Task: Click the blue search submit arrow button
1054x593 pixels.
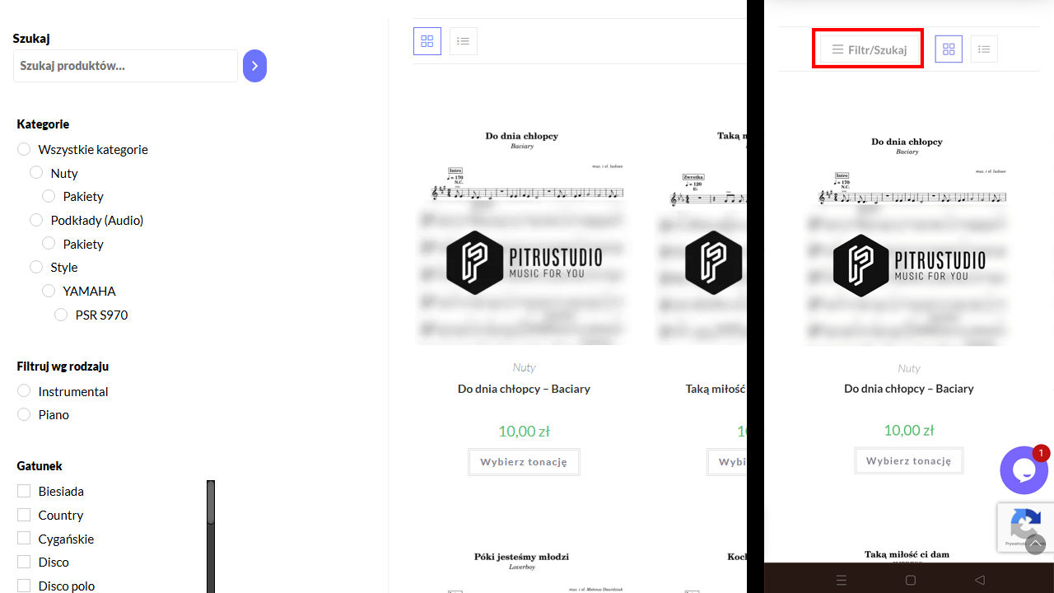Action: 254,66
